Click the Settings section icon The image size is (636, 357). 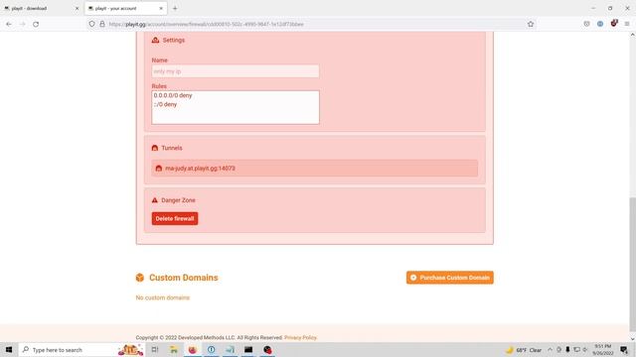[x=155, y=40]
